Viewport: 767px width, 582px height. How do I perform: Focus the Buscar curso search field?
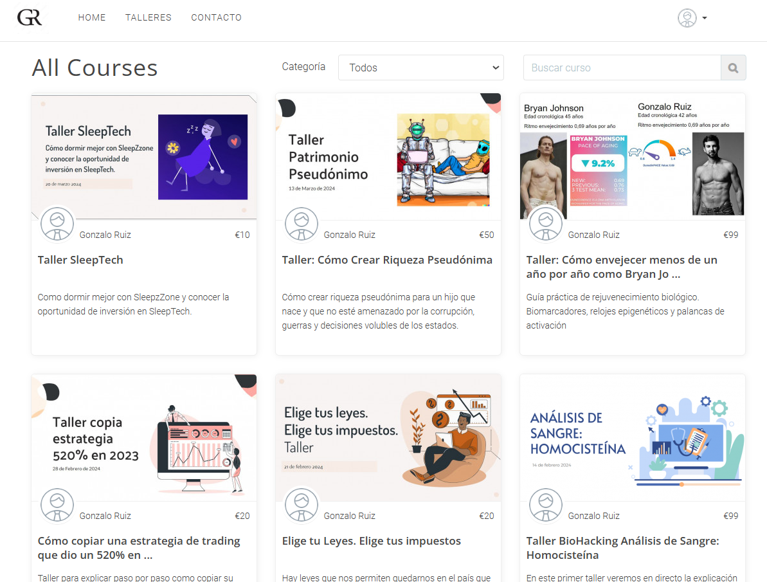[x=622, y=68]
